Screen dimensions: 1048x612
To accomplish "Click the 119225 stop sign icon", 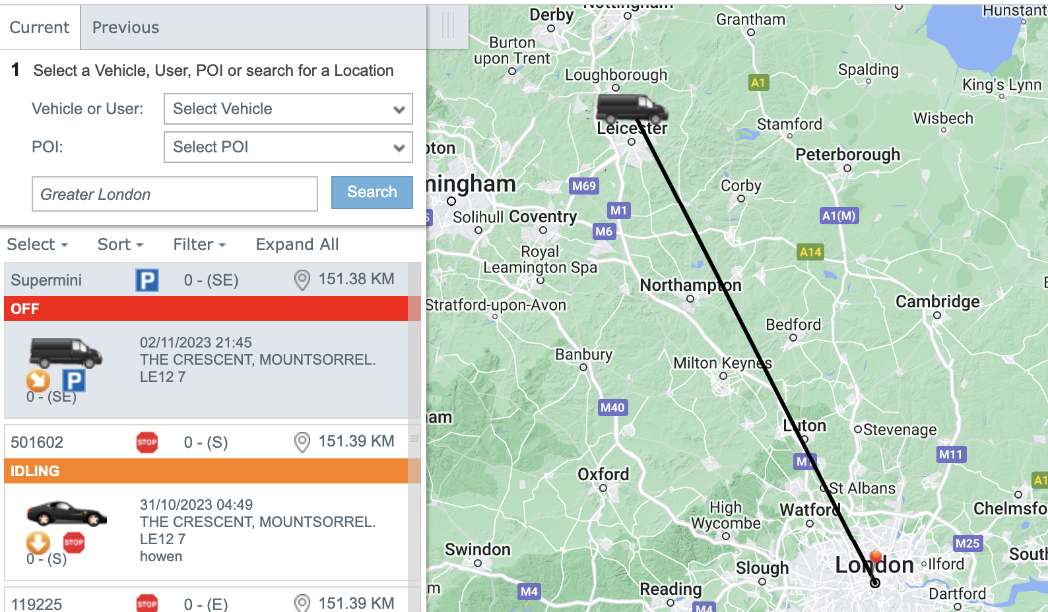I will click(147, 603).
